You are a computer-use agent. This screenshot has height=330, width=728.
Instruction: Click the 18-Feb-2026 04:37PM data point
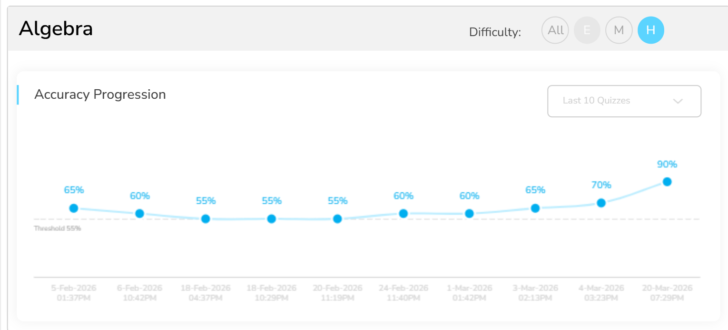(x=206, y=219)
